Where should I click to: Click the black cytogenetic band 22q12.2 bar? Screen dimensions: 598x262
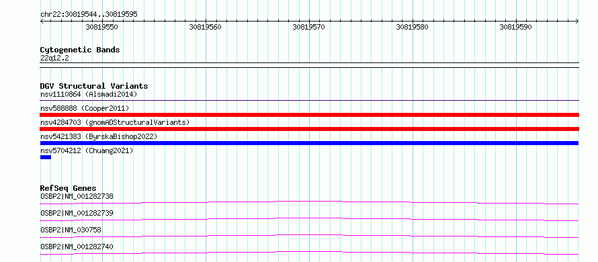(310, 65)
